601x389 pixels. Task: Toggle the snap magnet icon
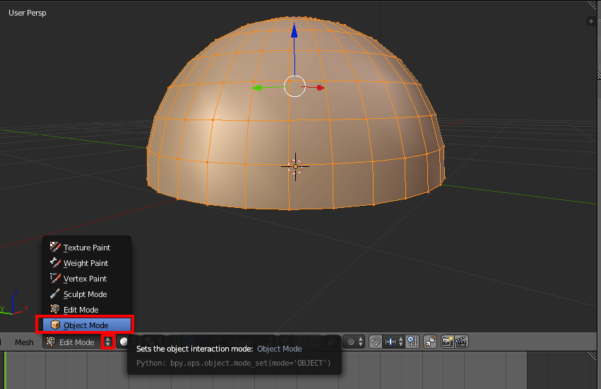(x=375, y=342)
